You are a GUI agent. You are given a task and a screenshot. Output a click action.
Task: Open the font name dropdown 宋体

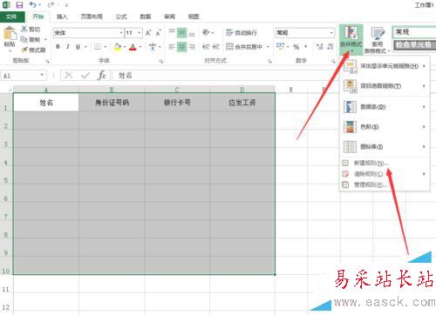coord(121,33)
